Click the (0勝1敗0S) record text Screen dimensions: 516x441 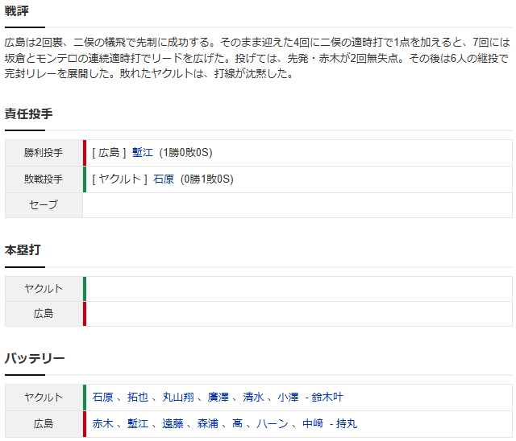[207, 179]
